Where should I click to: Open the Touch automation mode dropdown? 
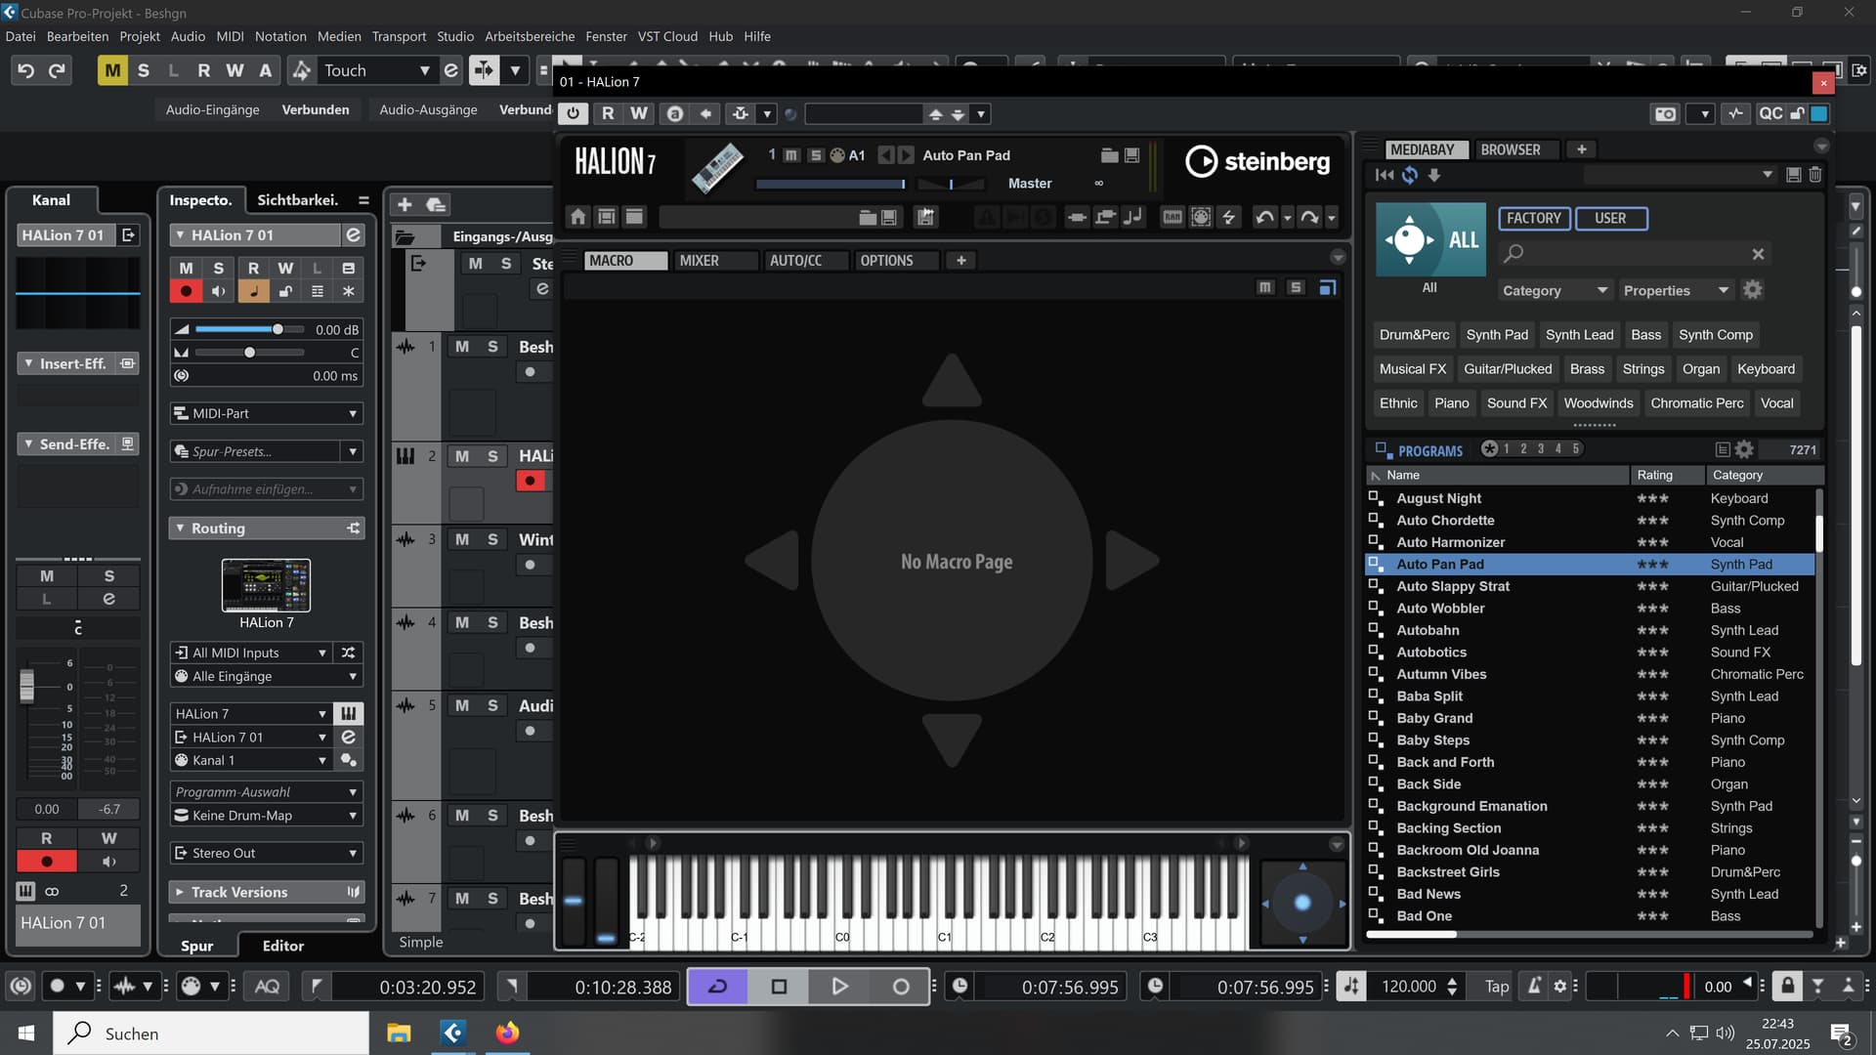pos(424,70)
